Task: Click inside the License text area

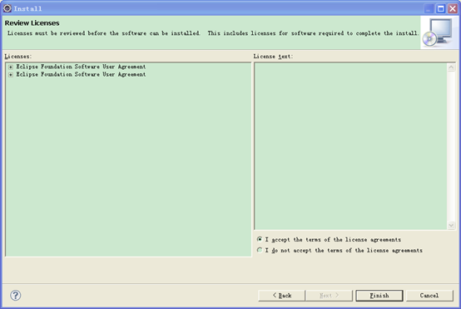Action: (x=351, y=147)
